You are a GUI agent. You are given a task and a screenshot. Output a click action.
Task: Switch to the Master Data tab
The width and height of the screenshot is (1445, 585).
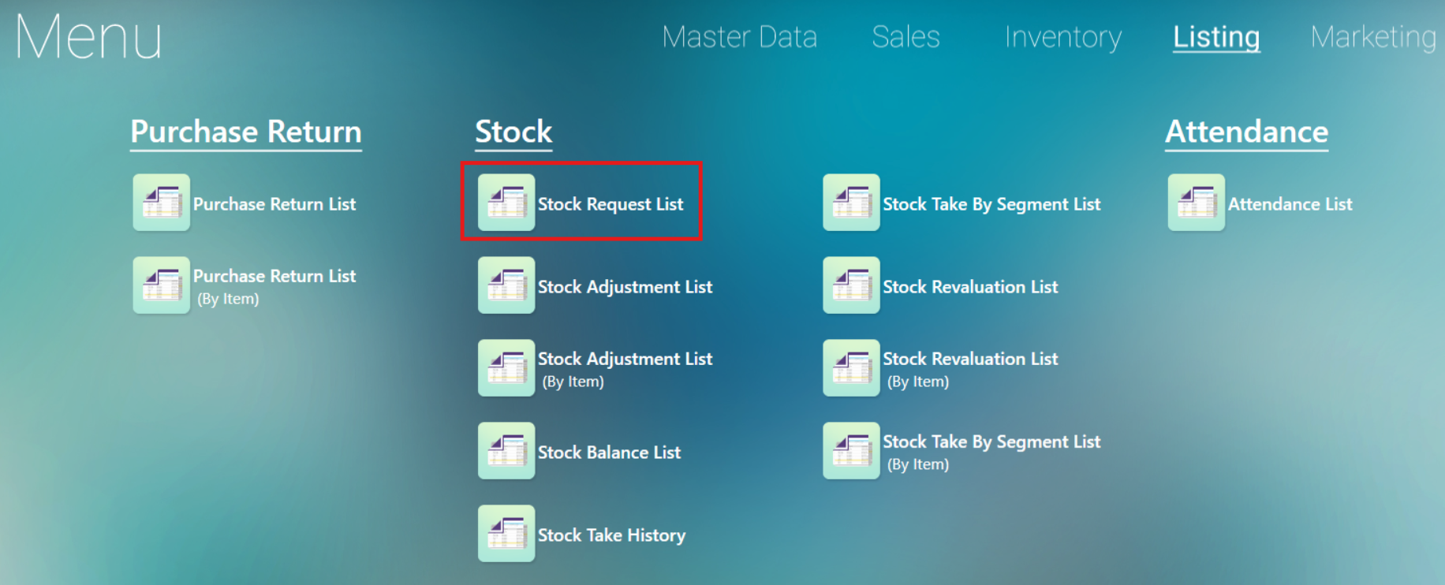point(740,37)
